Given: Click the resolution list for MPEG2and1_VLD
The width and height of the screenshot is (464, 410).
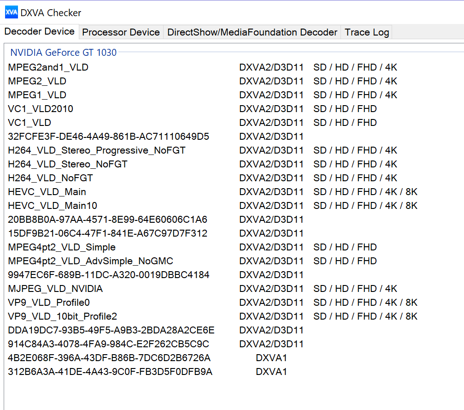Looking at the screenshot, I should (355, 67).
